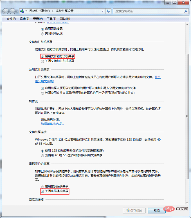The image size is (191, 218).
Task: Click the refresh button beside address bar
Action: [x=108, y=11]
